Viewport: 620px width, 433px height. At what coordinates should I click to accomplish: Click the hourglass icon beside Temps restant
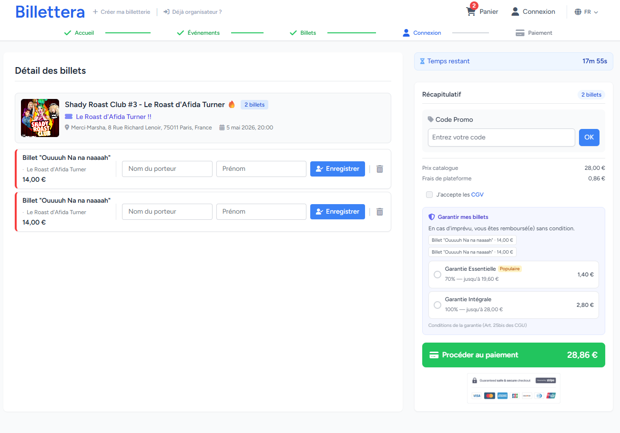[x=422, y=61]
